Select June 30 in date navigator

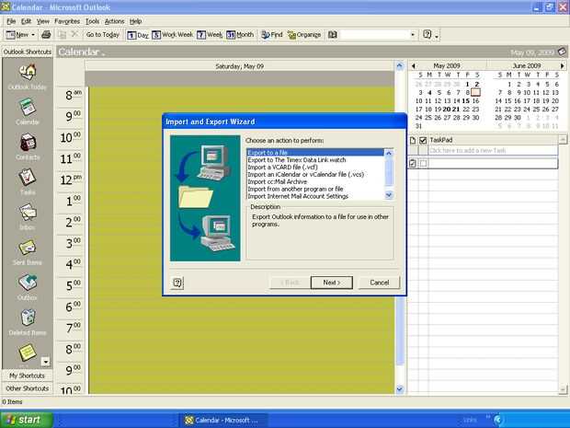tap(518, 118)
